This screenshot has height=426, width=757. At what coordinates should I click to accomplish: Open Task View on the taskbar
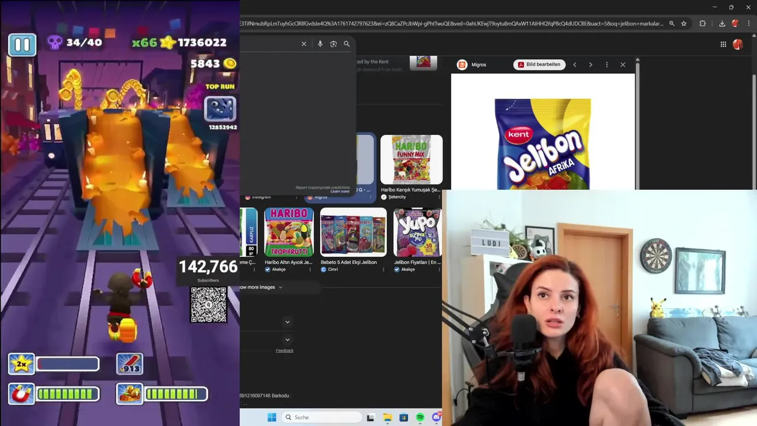[370, 417]
